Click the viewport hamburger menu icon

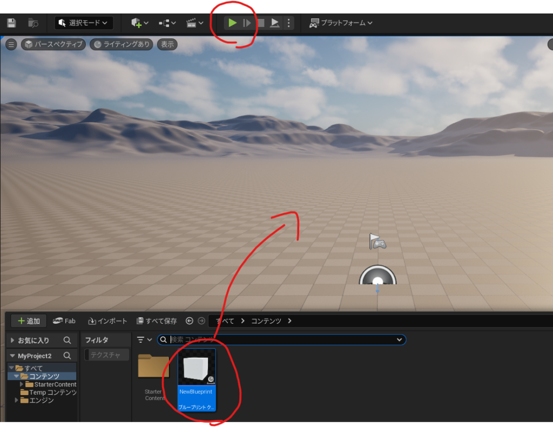pos(11,44)
